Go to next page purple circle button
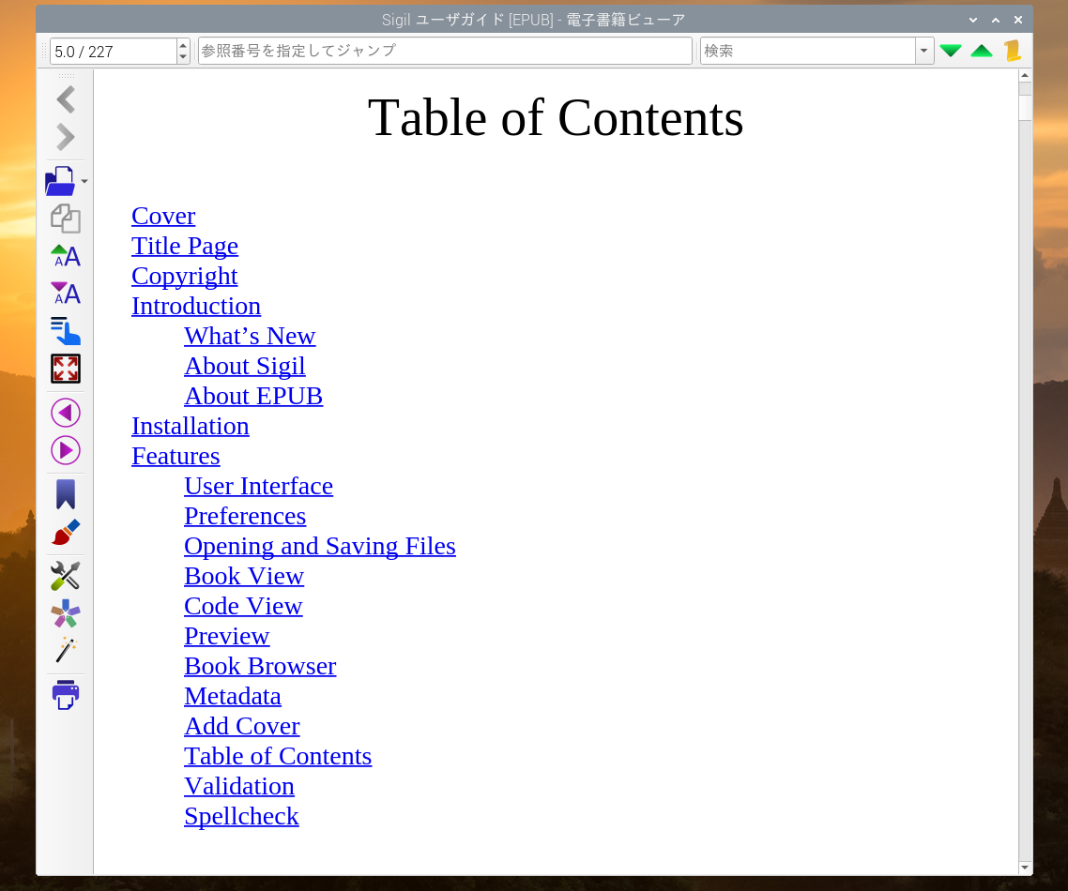Viewport: 1068px width, 891px height. [x=66, y=450]
